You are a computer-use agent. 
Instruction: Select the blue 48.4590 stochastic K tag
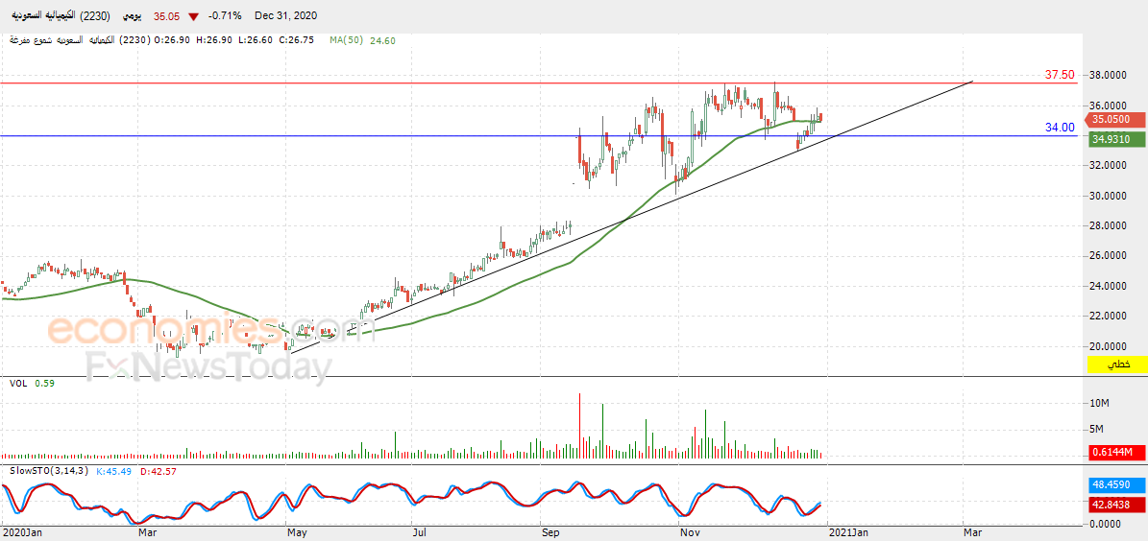point(1114,484)
